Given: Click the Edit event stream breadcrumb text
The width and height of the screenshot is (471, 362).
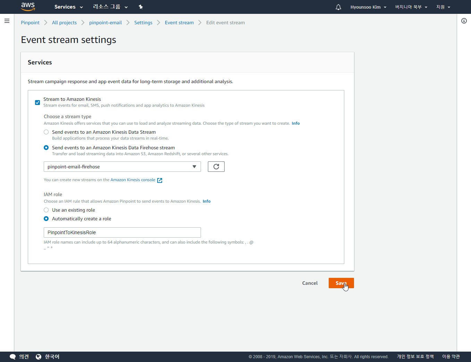Looking at the screenshot, I should click(x=226, y=23).
